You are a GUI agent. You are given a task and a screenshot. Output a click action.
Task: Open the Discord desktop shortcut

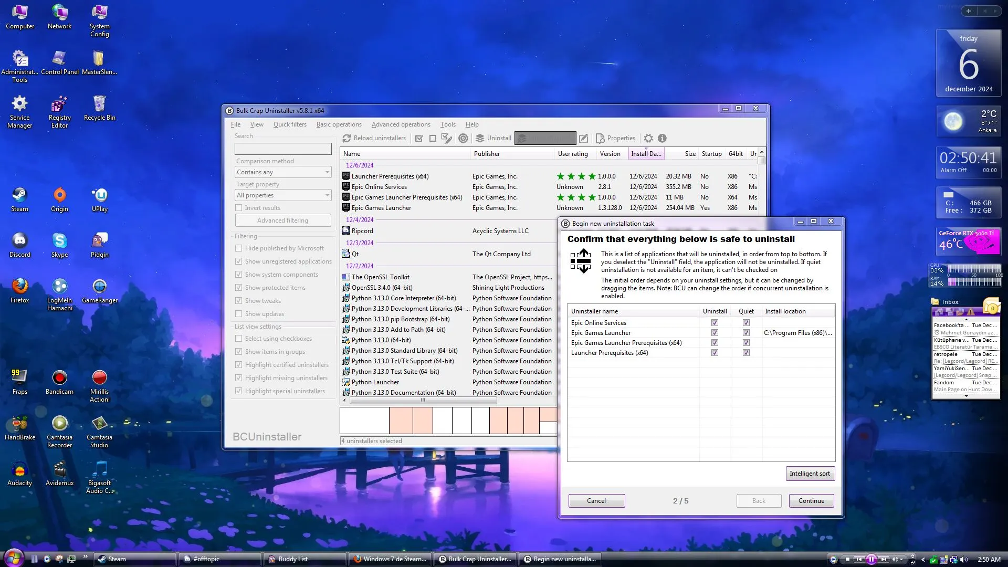pos(19,246)
